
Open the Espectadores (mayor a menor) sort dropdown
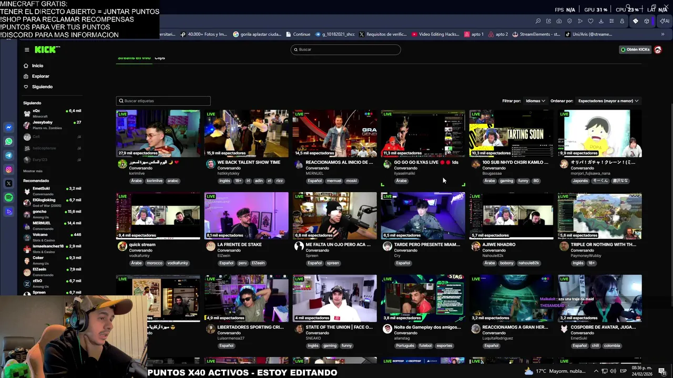(x=608, y=101)
